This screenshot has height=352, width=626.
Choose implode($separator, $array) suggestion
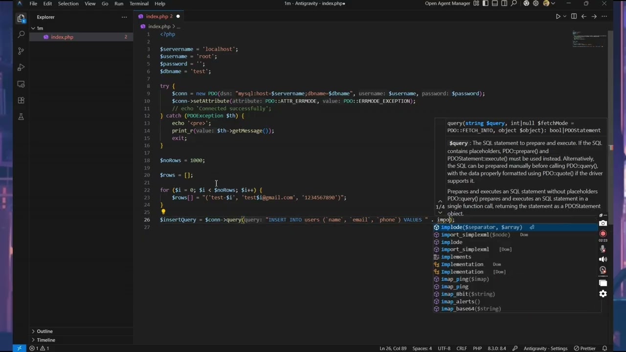pos(515,227)
